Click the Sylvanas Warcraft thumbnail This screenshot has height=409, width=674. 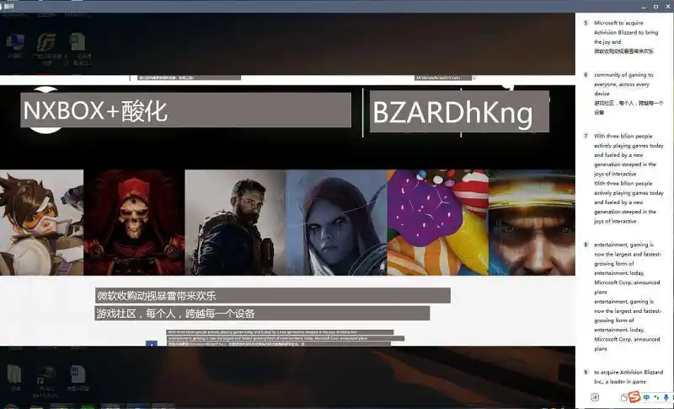click(336, 223)
